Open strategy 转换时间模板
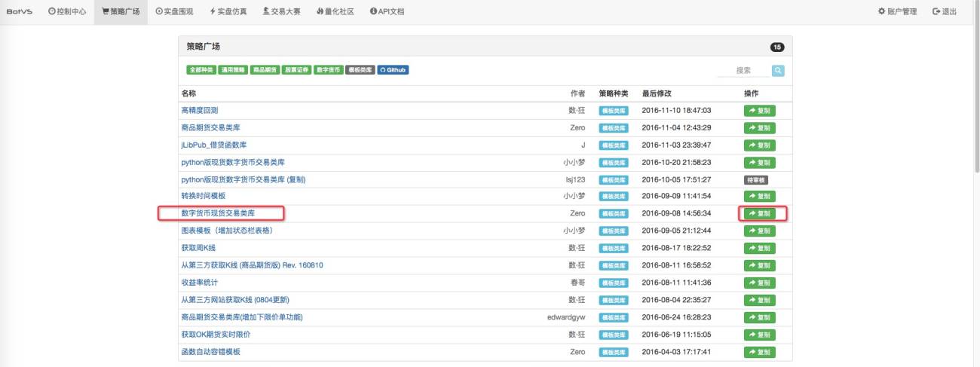The image size is (980, 367). (x=204, y=196)
